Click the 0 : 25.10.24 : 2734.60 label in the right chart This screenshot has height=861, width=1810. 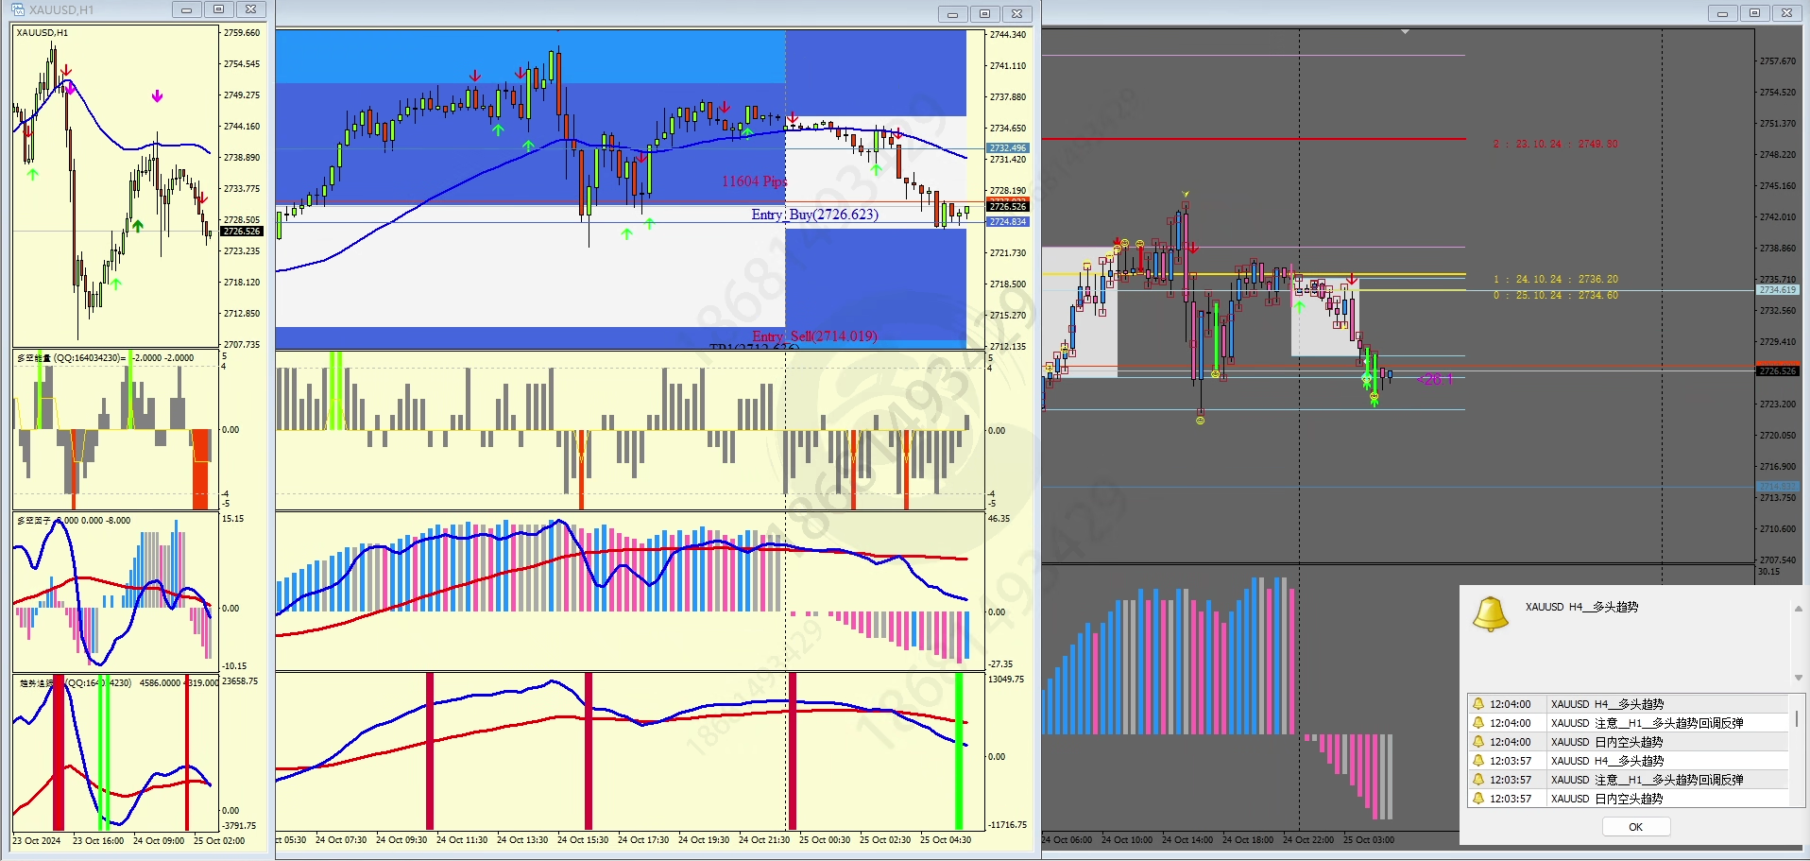pyautogui.click(x=1555, y=295)
